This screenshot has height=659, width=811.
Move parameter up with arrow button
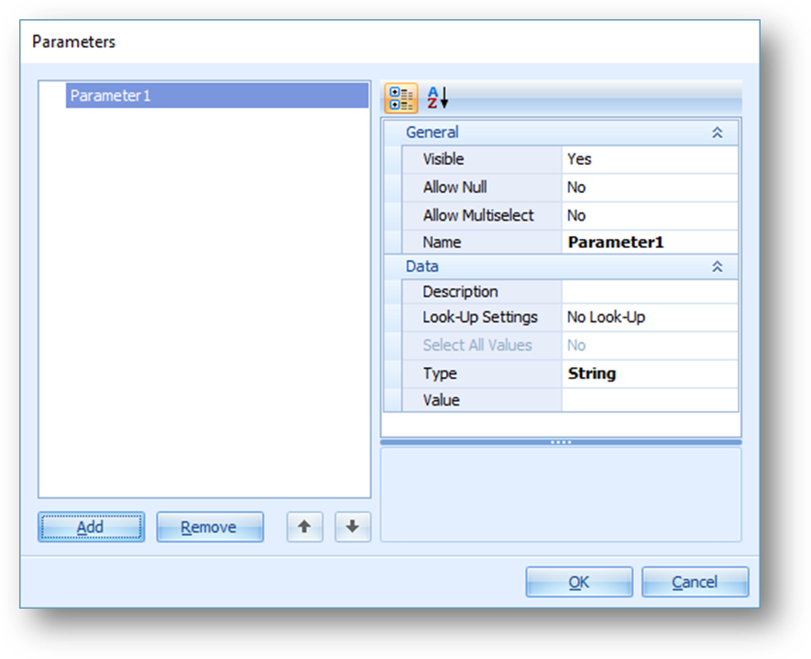tap(304, 527)
